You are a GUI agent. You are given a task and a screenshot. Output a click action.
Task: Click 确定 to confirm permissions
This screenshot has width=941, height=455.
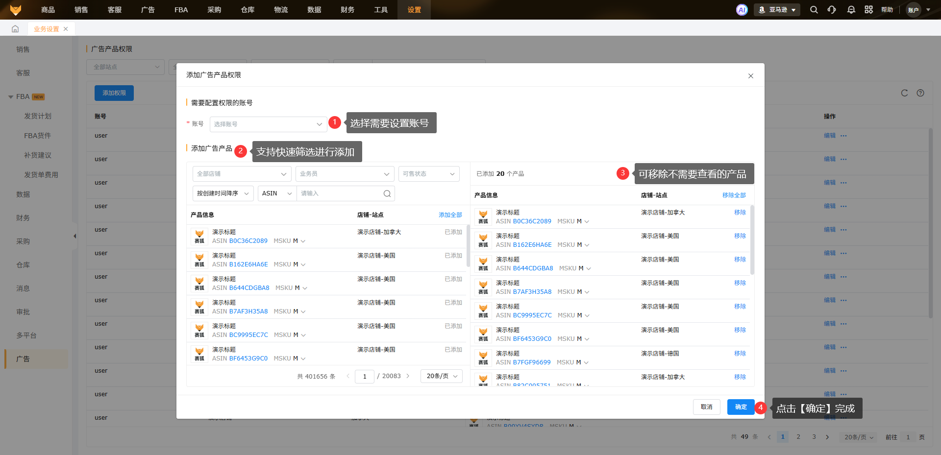point(741,407)
